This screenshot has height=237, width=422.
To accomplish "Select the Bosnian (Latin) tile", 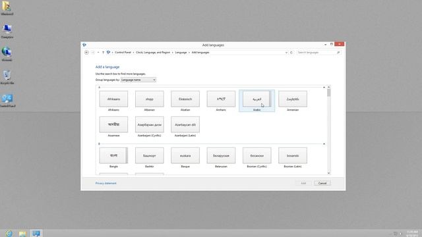I will [x=293, y=158].
